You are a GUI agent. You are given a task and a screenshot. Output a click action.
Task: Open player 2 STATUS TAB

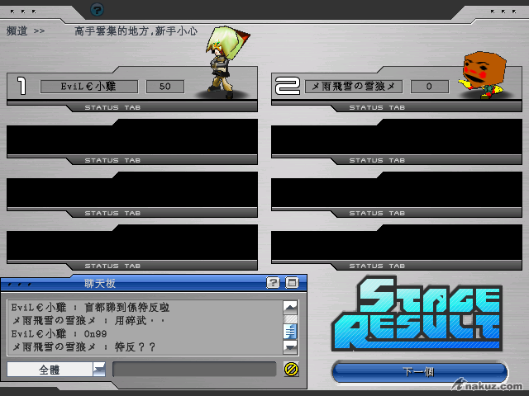tap(377, 108)
